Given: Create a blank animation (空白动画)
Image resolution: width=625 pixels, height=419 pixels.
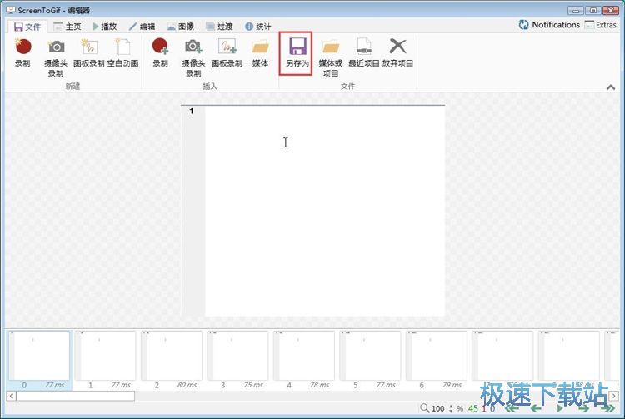Looking at the screenshot, I should (x=122, y=53).
